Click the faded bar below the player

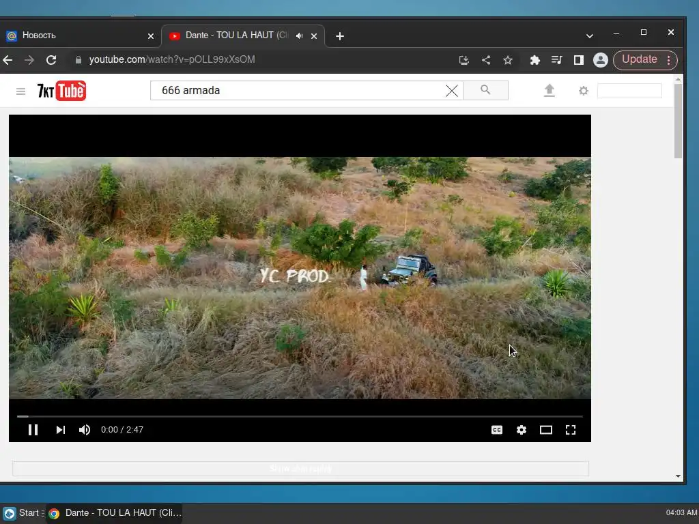pos(300,468)
